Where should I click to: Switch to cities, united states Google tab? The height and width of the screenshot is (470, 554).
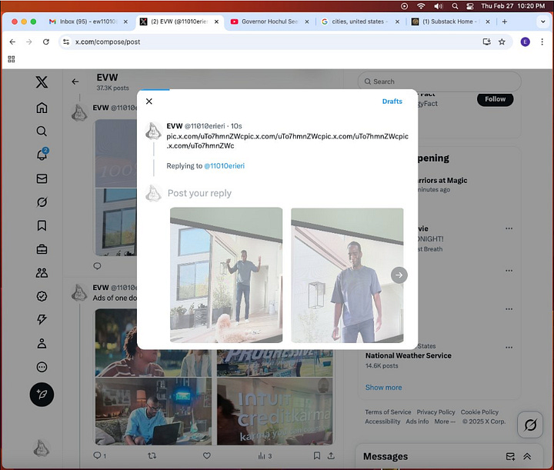[x=360, y=22]
